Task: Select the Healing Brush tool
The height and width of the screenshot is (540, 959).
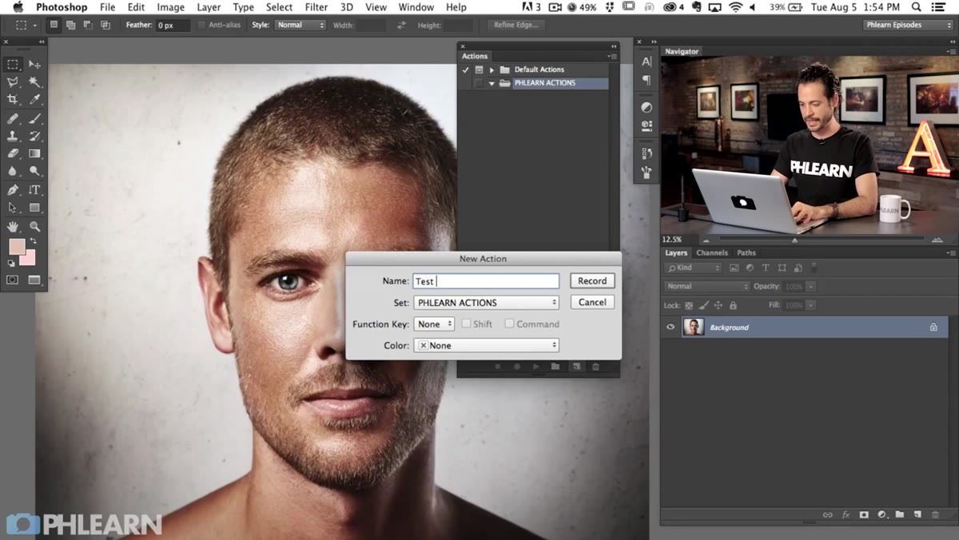Action: pos(13,119)
